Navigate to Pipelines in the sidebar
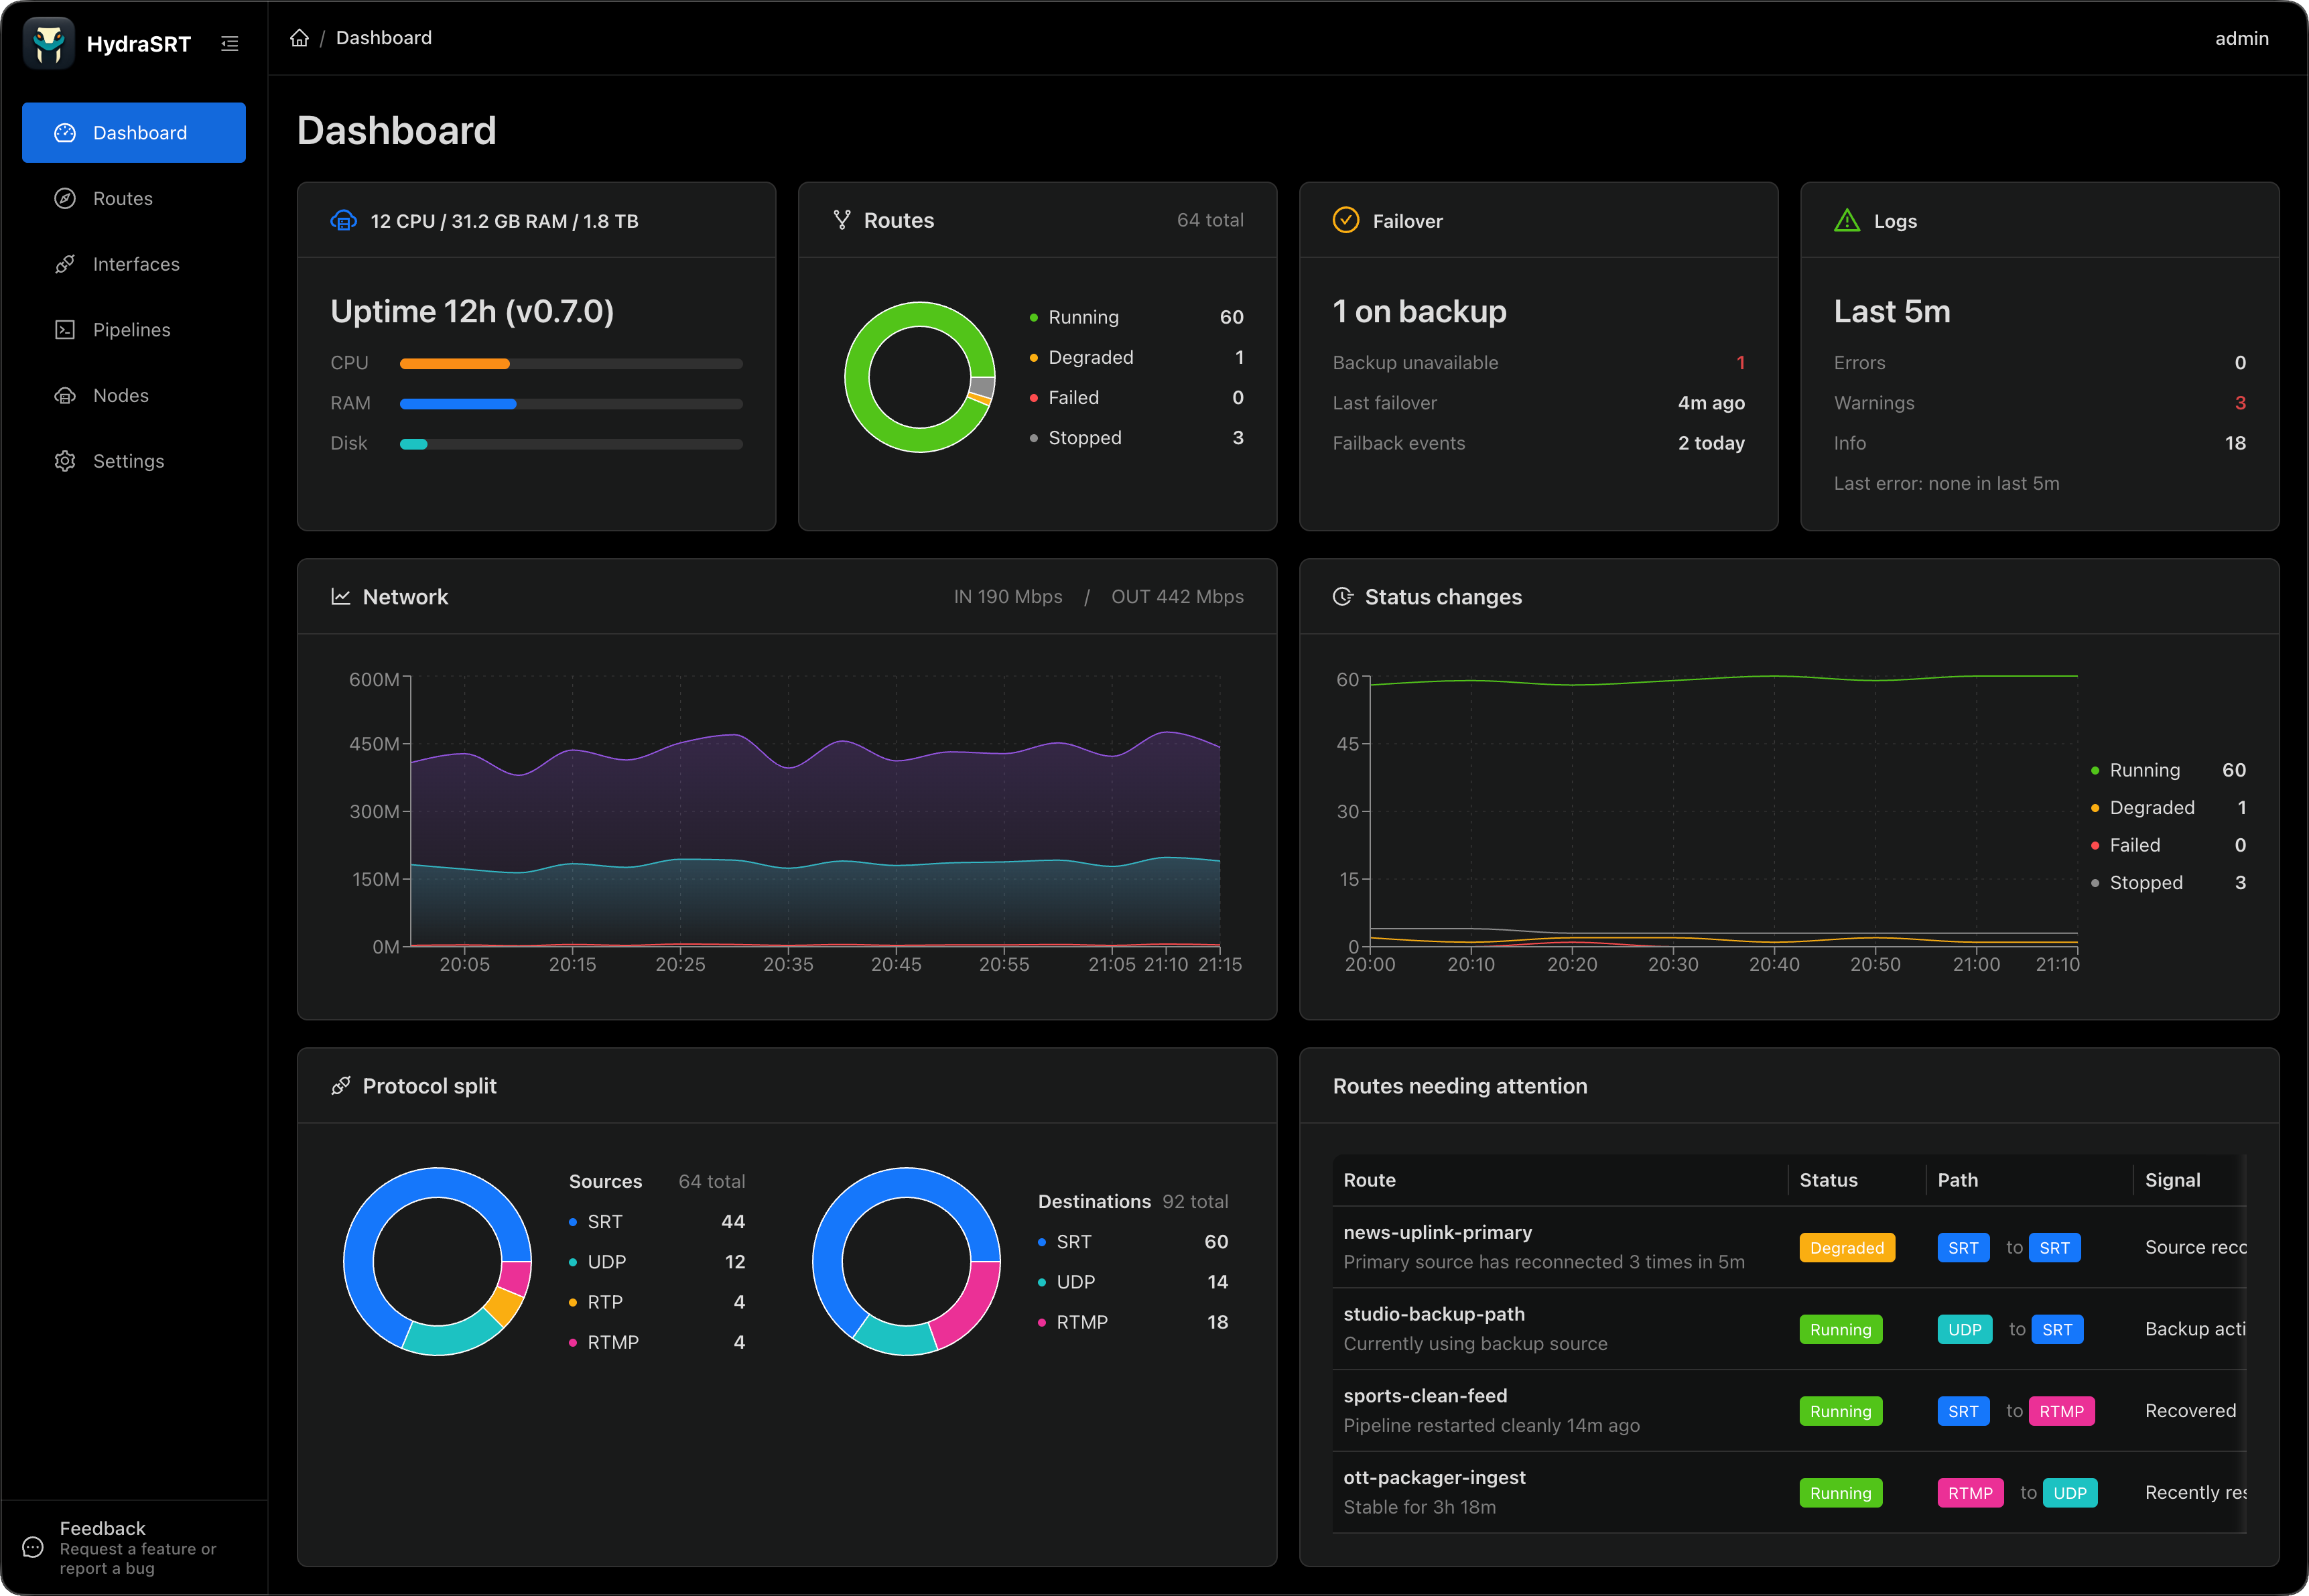This screenshot has height=1596, width=2309. pyautogui.click(x=134, y=330)
